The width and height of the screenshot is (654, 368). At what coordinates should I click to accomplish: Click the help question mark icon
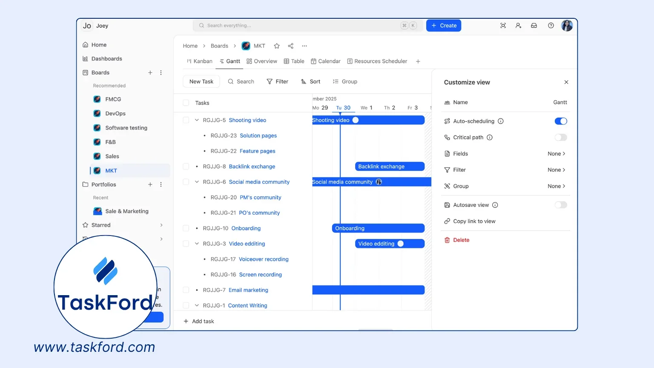pyautogui.click(x=551, y=26)
